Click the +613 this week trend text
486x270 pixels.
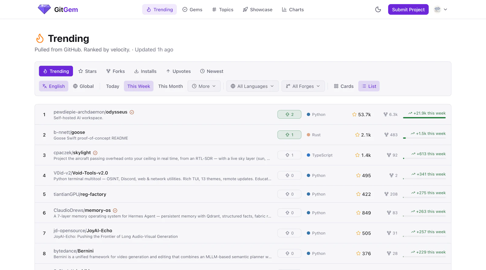[431, 154]
